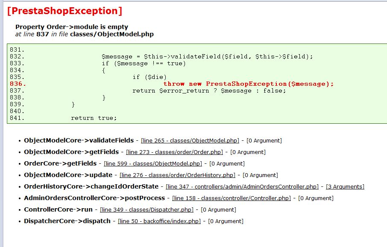Click the DispatcherCore->dispatch trace entry
The image size is (387, 247).
pos(67,221)
